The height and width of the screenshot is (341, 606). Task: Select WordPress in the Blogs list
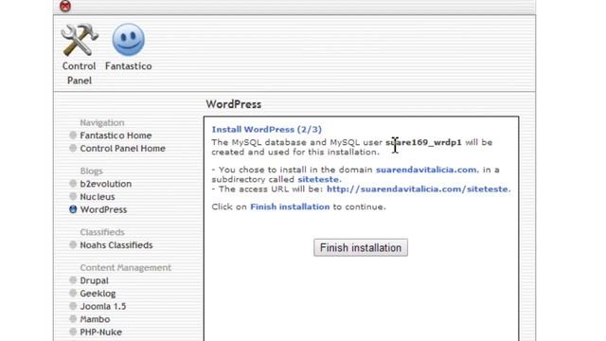coord(103,209)
